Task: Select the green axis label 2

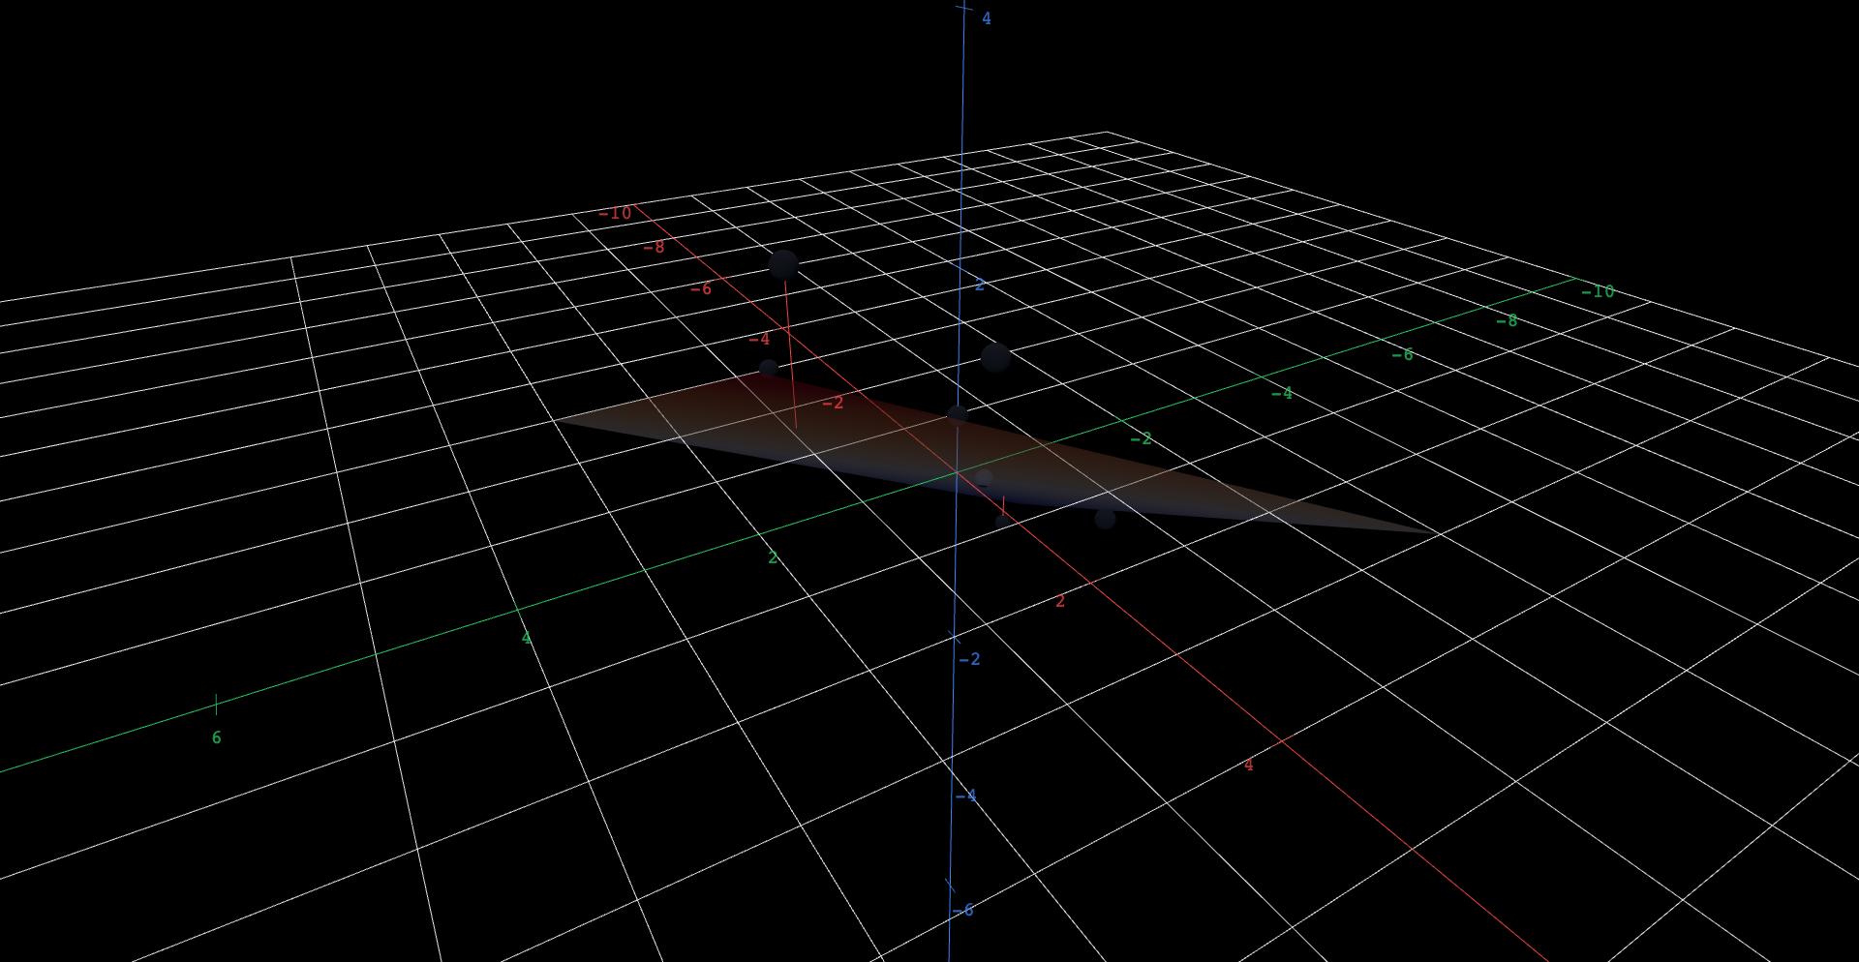Action: coord(773,557)
